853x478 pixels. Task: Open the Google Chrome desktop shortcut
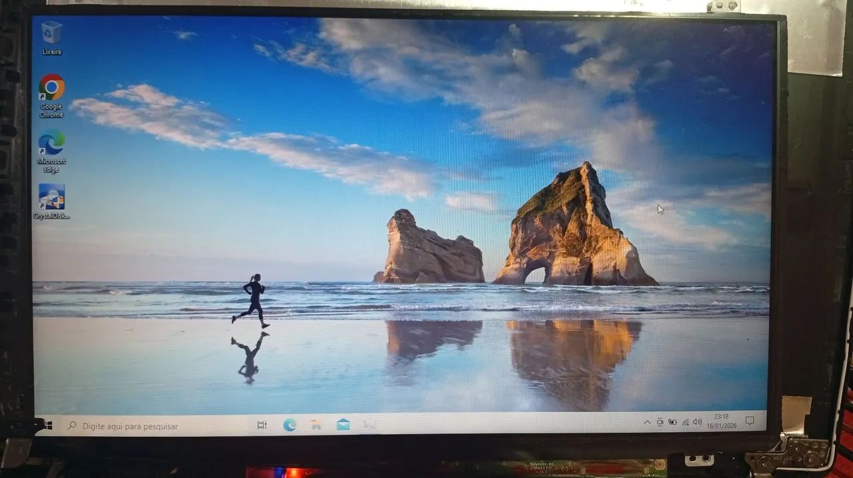click(51, 89)
